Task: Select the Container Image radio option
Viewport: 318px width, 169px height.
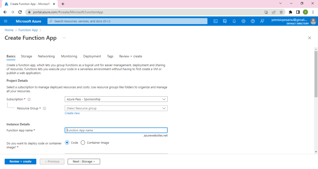Action: pyautogui.click(x=83, y=143)
